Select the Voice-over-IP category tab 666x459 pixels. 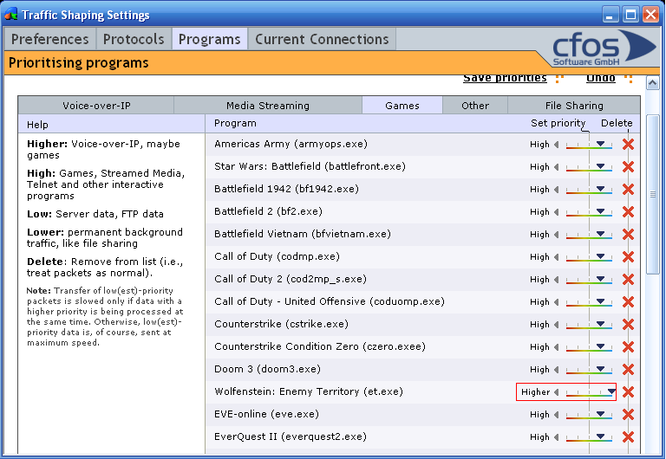[96, 106]
